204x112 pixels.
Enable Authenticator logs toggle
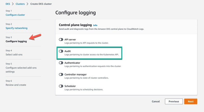point(61,63)
